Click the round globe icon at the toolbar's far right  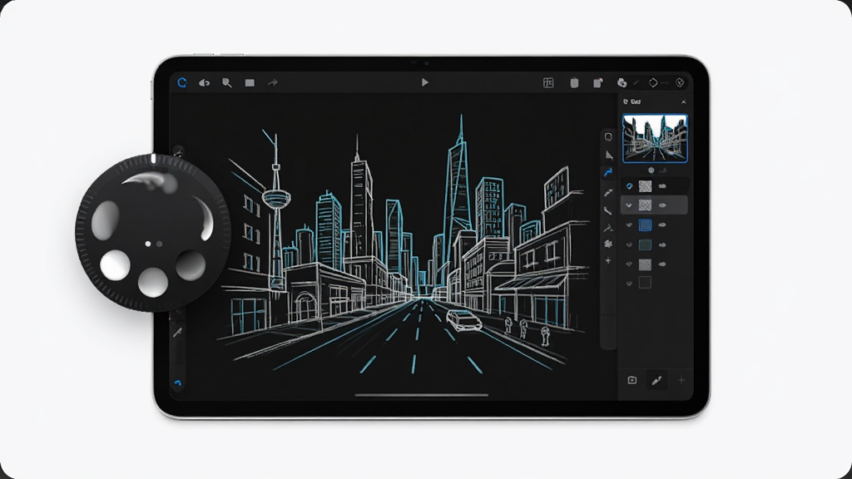[x=680, y=82]
